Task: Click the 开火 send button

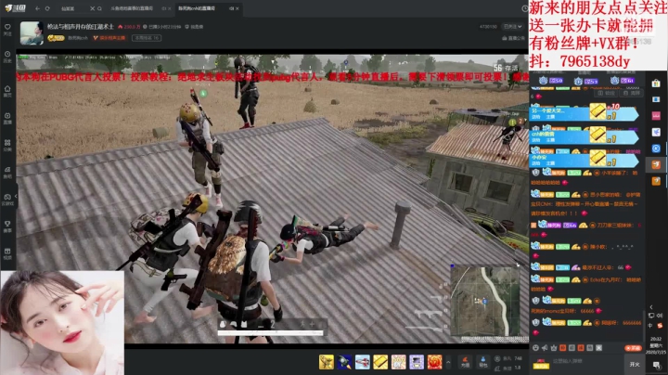Action: click(635, 364)
